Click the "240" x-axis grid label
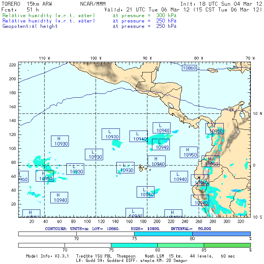264x264 pixels. (x=185, y=221)
